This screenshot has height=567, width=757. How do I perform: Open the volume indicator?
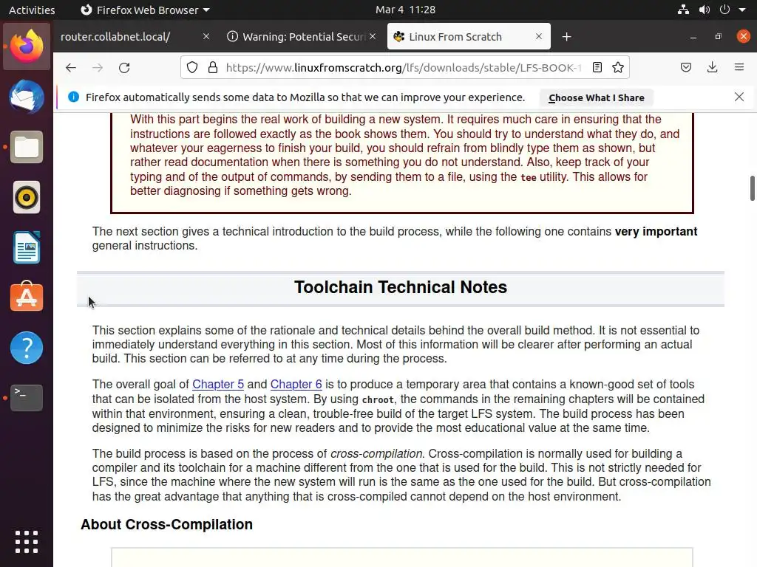coord(705,10)
